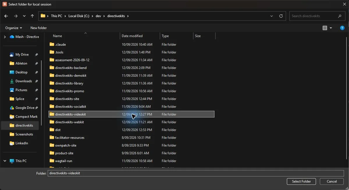Click the search magnifier icon
Screen dimensions: 349x190
340,16
